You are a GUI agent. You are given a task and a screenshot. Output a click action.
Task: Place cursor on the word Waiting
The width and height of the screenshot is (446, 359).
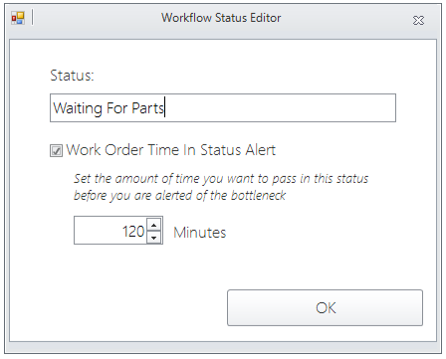coord(78,108)
